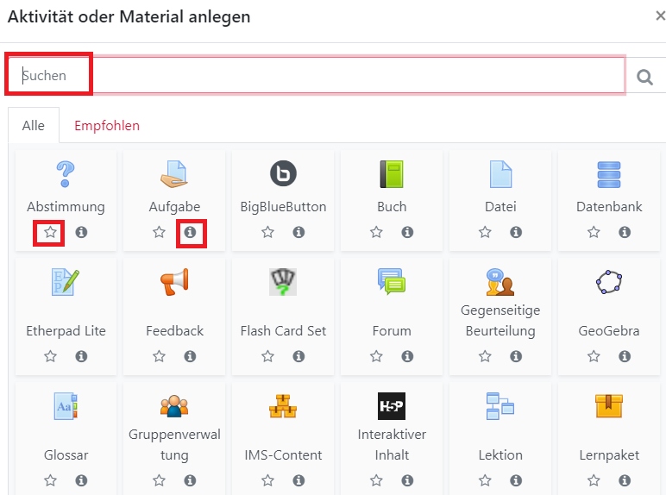Select the Datenbank activity icon
The image size is (666, 495).
609,174
